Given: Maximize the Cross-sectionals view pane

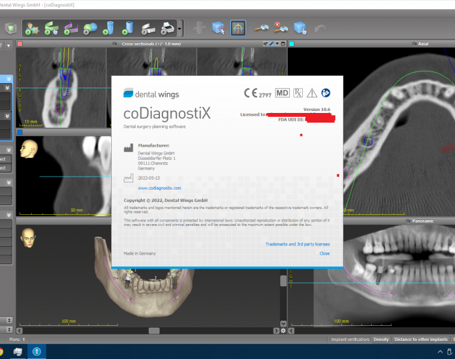Looking at the screenshot, I should (283, 43).
